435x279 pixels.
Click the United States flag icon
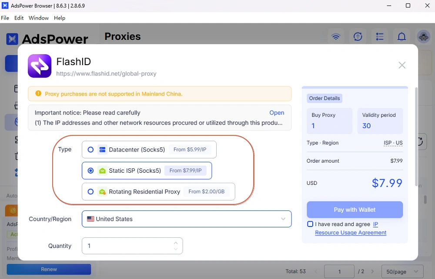[x=90, y=219]
